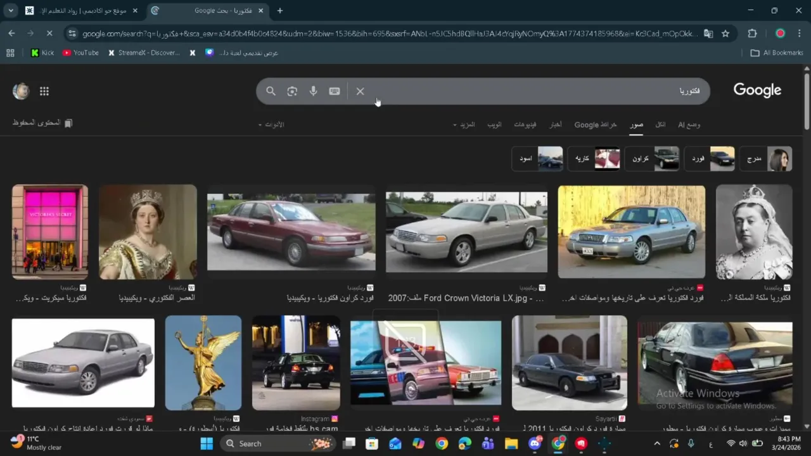Open the weather widget 11°C Mostly clear

[x=37, y=443]
